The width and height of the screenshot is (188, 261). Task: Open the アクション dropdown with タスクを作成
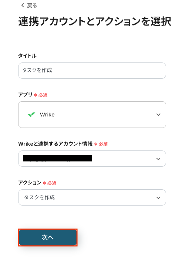[x=92, y=197]
